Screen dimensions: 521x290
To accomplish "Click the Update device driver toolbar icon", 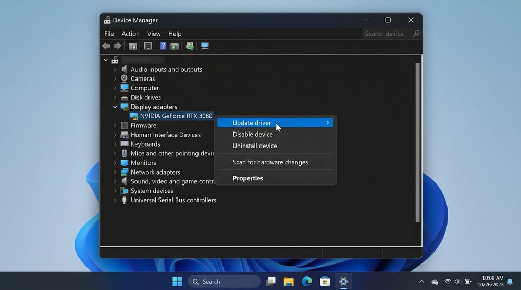I will [190, 46].
